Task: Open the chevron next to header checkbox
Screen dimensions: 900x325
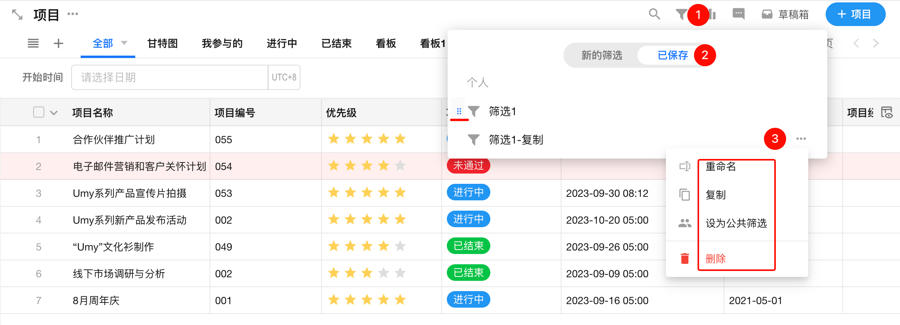Action: click(54, 113)
